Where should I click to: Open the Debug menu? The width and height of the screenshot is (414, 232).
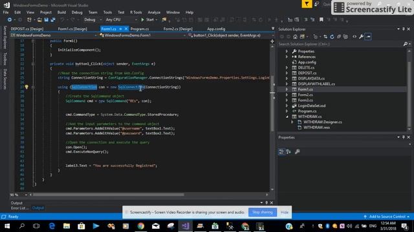77,12
